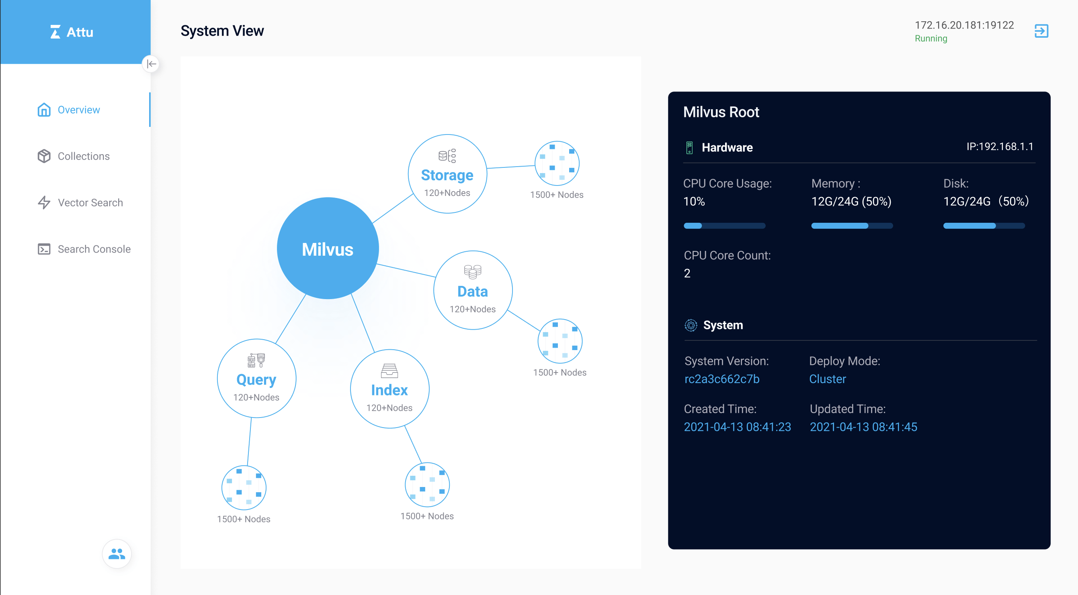This screenshot has width=1078, height=595.
Task: Click the Attu logo icon
Action: click(55, 32)
